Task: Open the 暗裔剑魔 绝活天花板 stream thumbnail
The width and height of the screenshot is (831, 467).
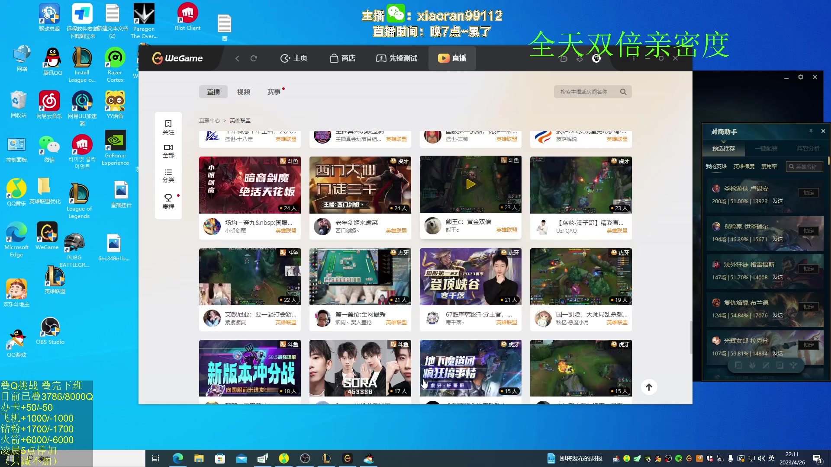Action: (250, 185)
